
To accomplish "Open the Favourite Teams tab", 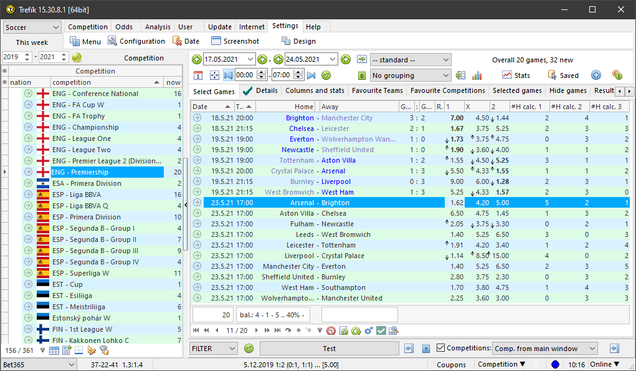I will (x=377, y=91).
